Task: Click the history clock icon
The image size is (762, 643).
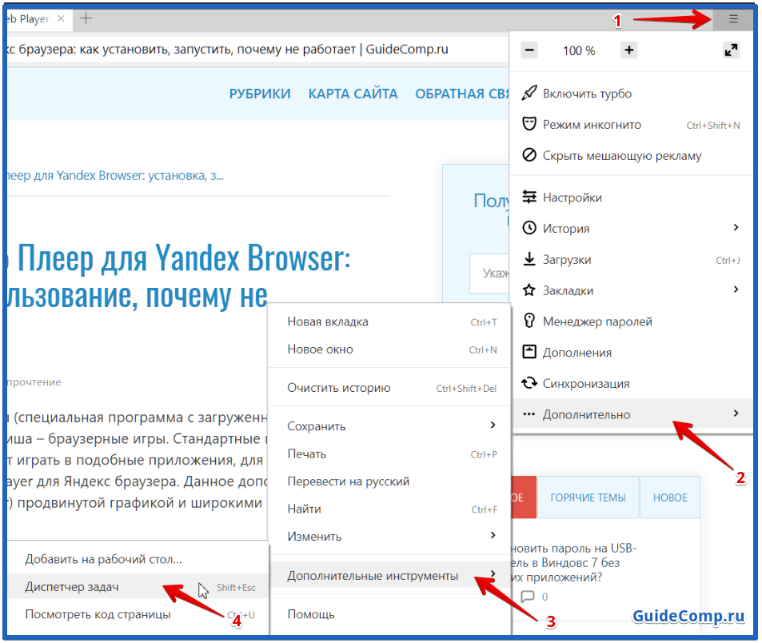Action: point(529,228)
